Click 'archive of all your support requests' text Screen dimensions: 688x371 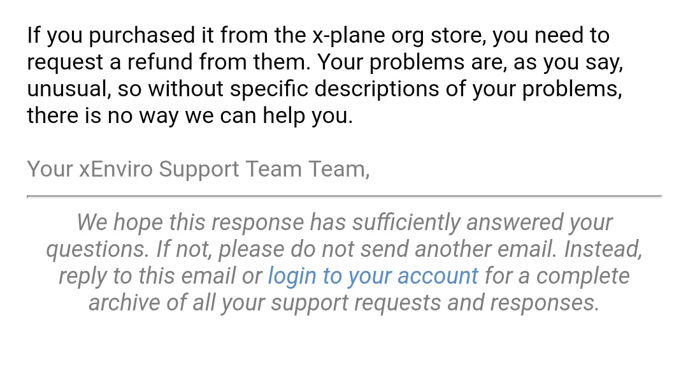(264, 303)
